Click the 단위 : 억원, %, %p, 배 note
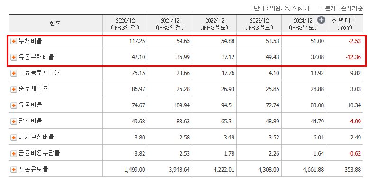This screenshot has height=183, width=368. (279, 9)
